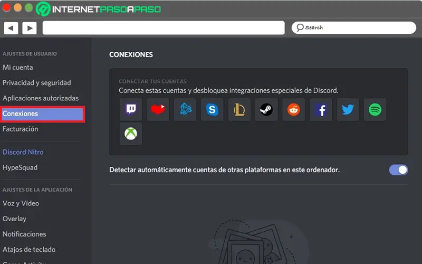Disable automatic account detection toggle
Viewport: 422px width, 264px height.
398,170
